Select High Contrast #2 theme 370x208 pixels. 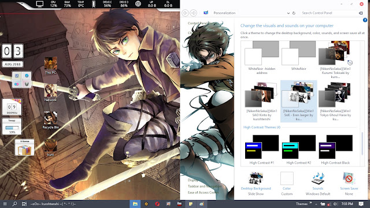[298, 150]
